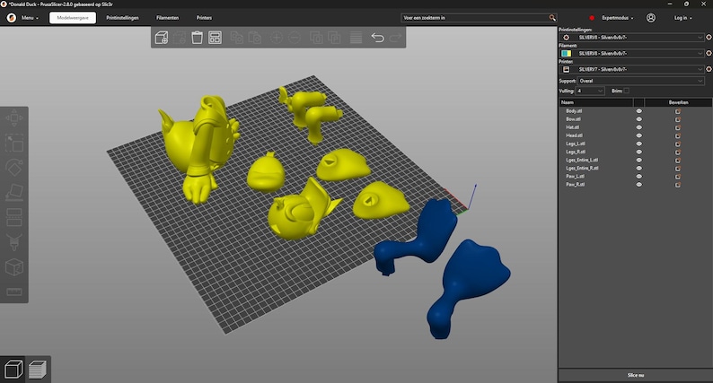Click the edit icon for Body.stl

(x=678, y=111)
